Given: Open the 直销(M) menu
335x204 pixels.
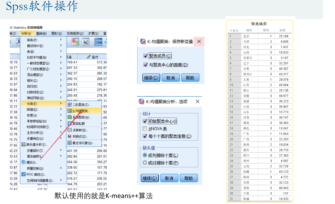Looking at the screenshot, I should pyautogui.click(x=41, y=33).
